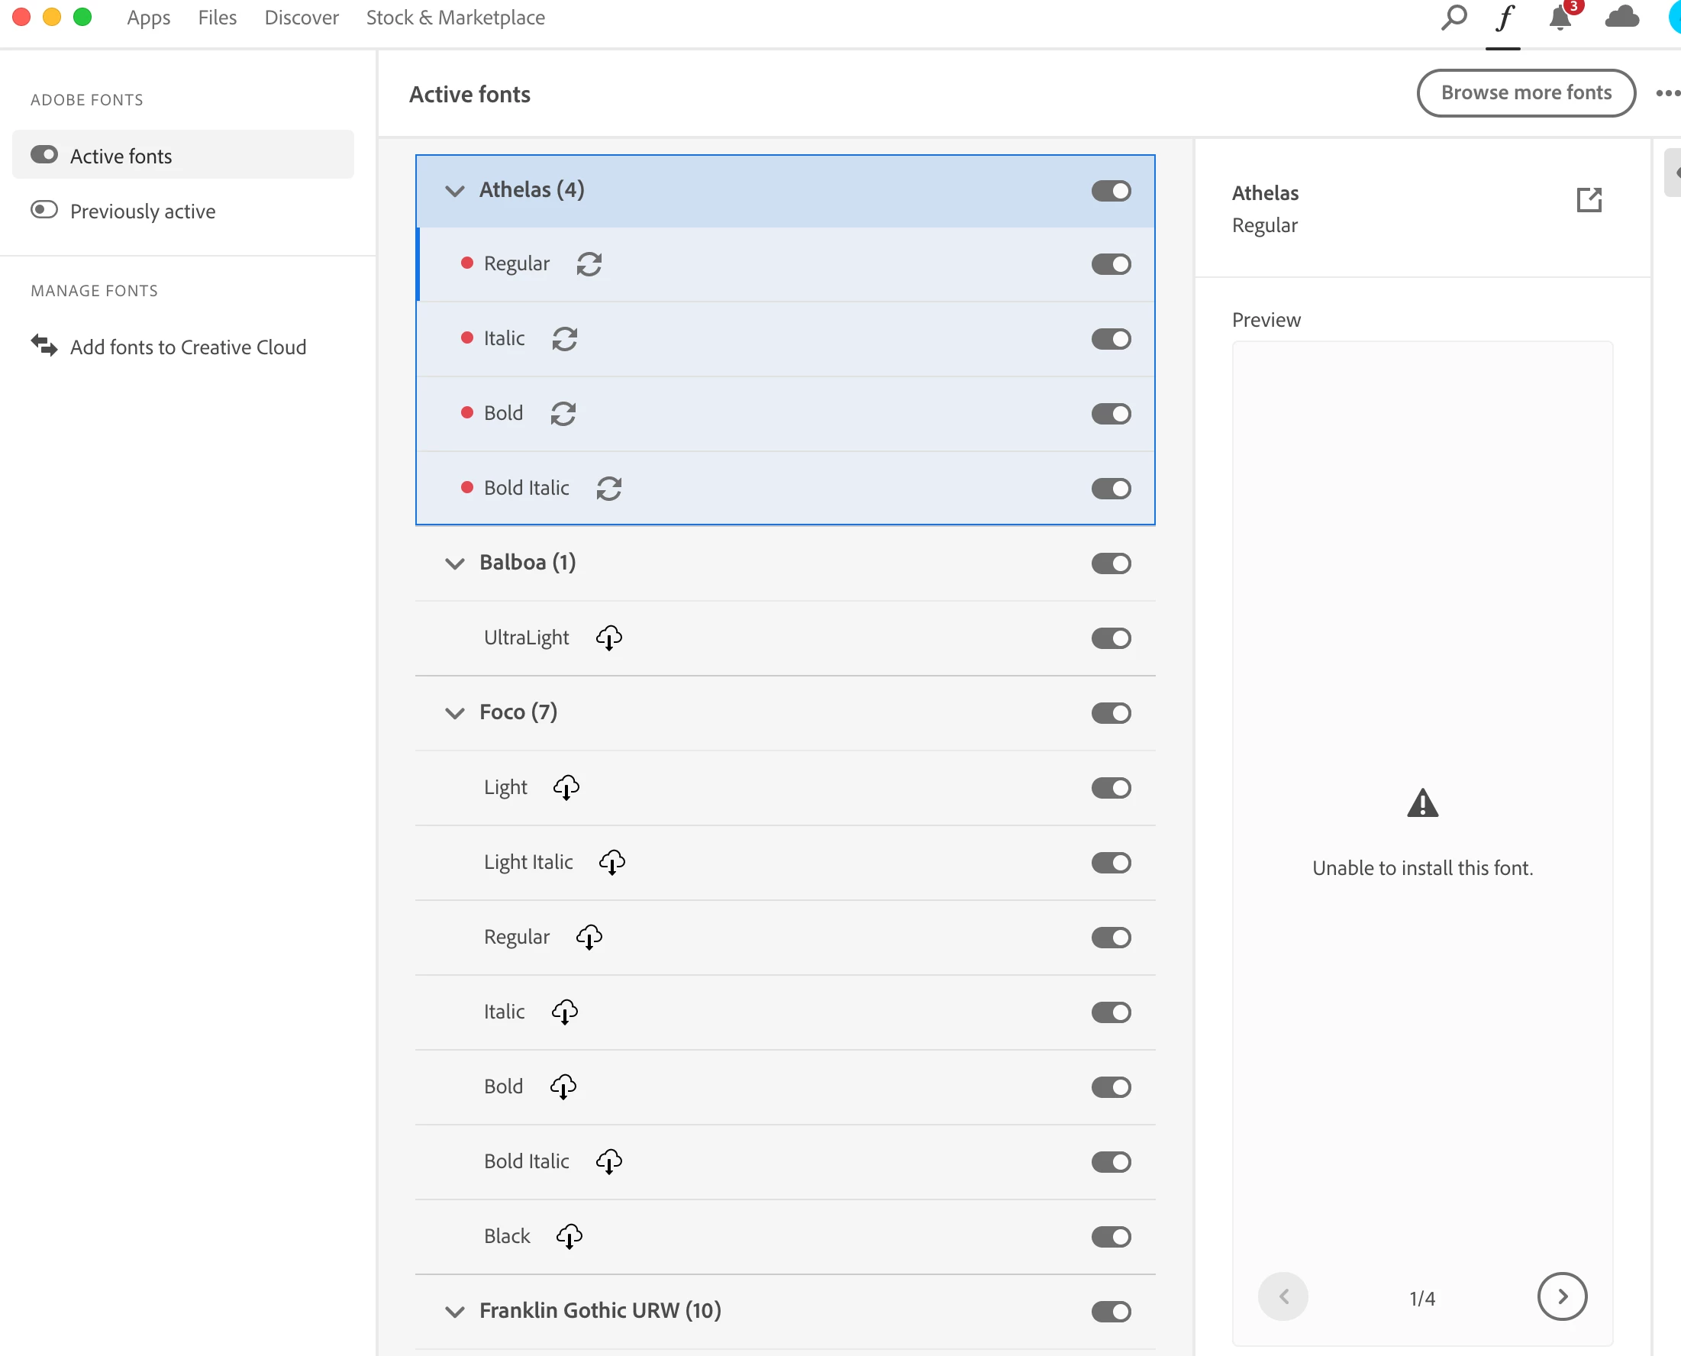Click the cloud sync status icon
The width and height of the screenshot is (1681, 1356).
1621,18
